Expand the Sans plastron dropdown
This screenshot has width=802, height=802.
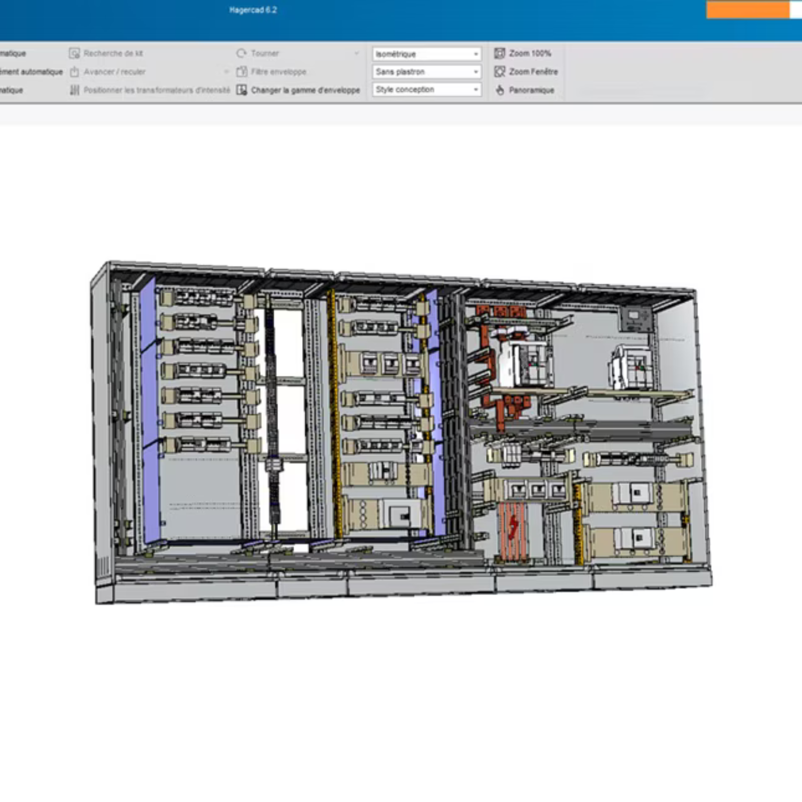[426, 72]
